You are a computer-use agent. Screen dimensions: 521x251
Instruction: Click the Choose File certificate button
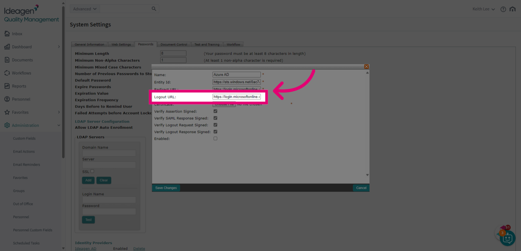(224, 104)
